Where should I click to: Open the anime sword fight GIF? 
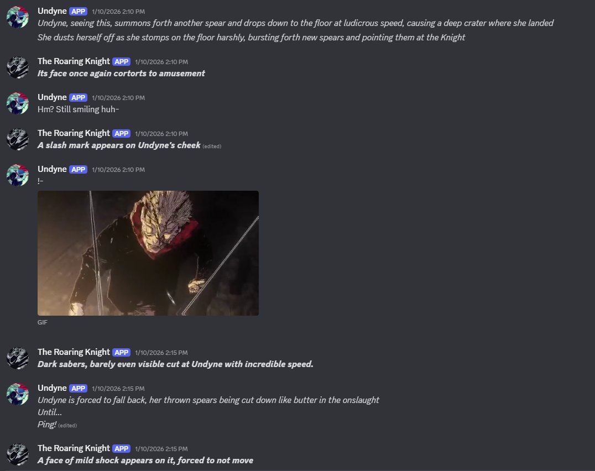click(x=148, y=253)
